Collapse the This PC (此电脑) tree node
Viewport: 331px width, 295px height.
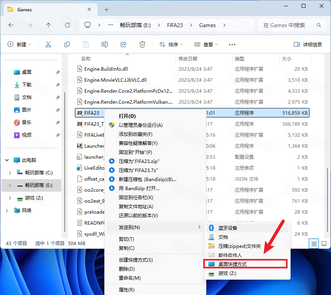click(x=7, y=160)
